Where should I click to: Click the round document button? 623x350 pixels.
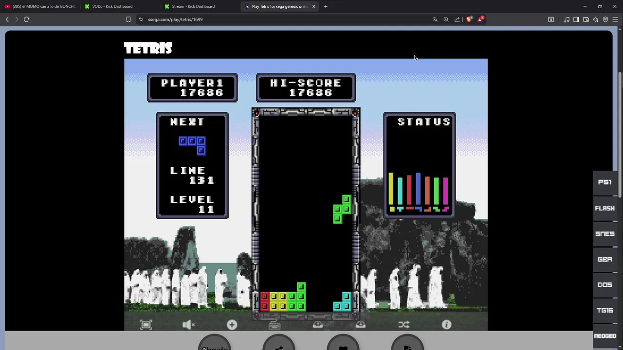coord(407,343)
